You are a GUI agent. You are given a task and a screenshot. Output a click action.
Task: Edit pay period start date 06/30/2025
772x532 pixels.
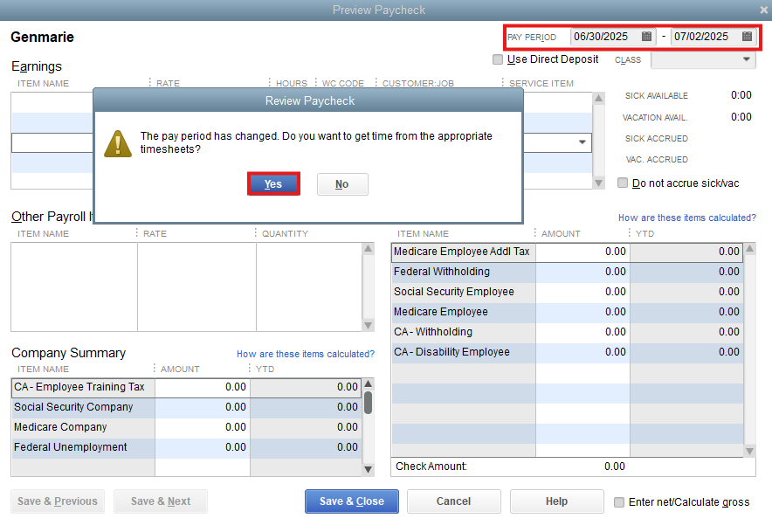click(601, 37)
